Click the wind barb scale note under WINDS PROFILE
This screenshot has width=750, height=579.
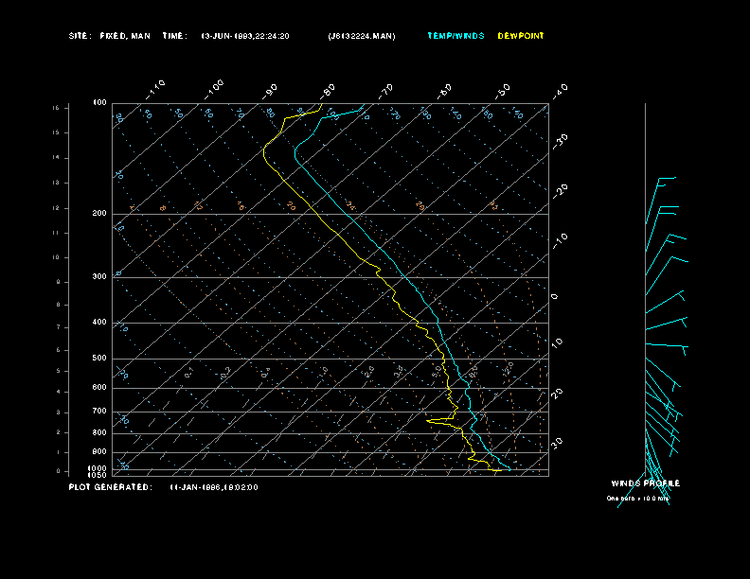pyautogui.click(x=637, y=498)
